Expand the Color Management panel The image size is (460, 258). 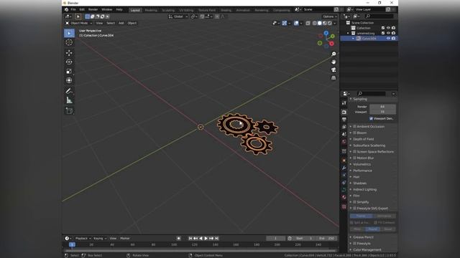coord(367,250)
